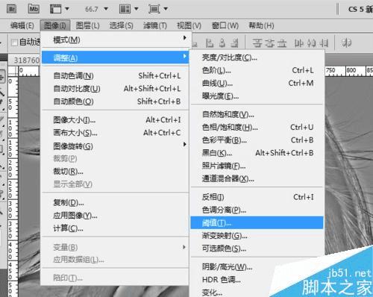This screenshot has height=297, width=373.
Task: Click the distribute left edges icon
Action: point(298,43)
